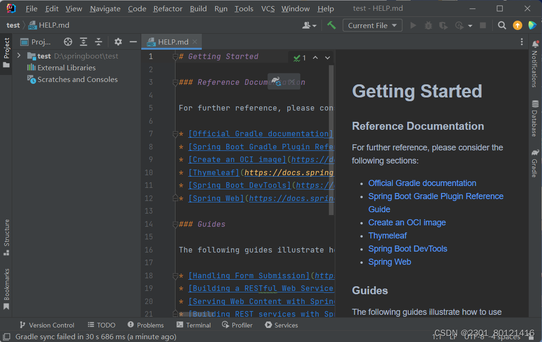This screenshot has height=342, width=542.
Task: Open the Code With Me user icon
Action: 306,25
